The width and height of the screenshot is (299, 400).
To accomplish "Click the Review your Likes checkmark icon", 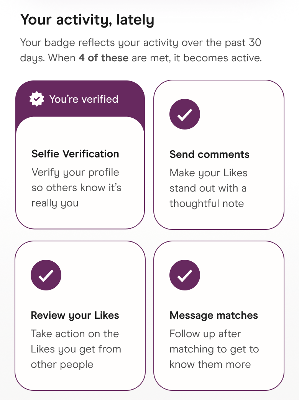I will [x=46, y=275].
